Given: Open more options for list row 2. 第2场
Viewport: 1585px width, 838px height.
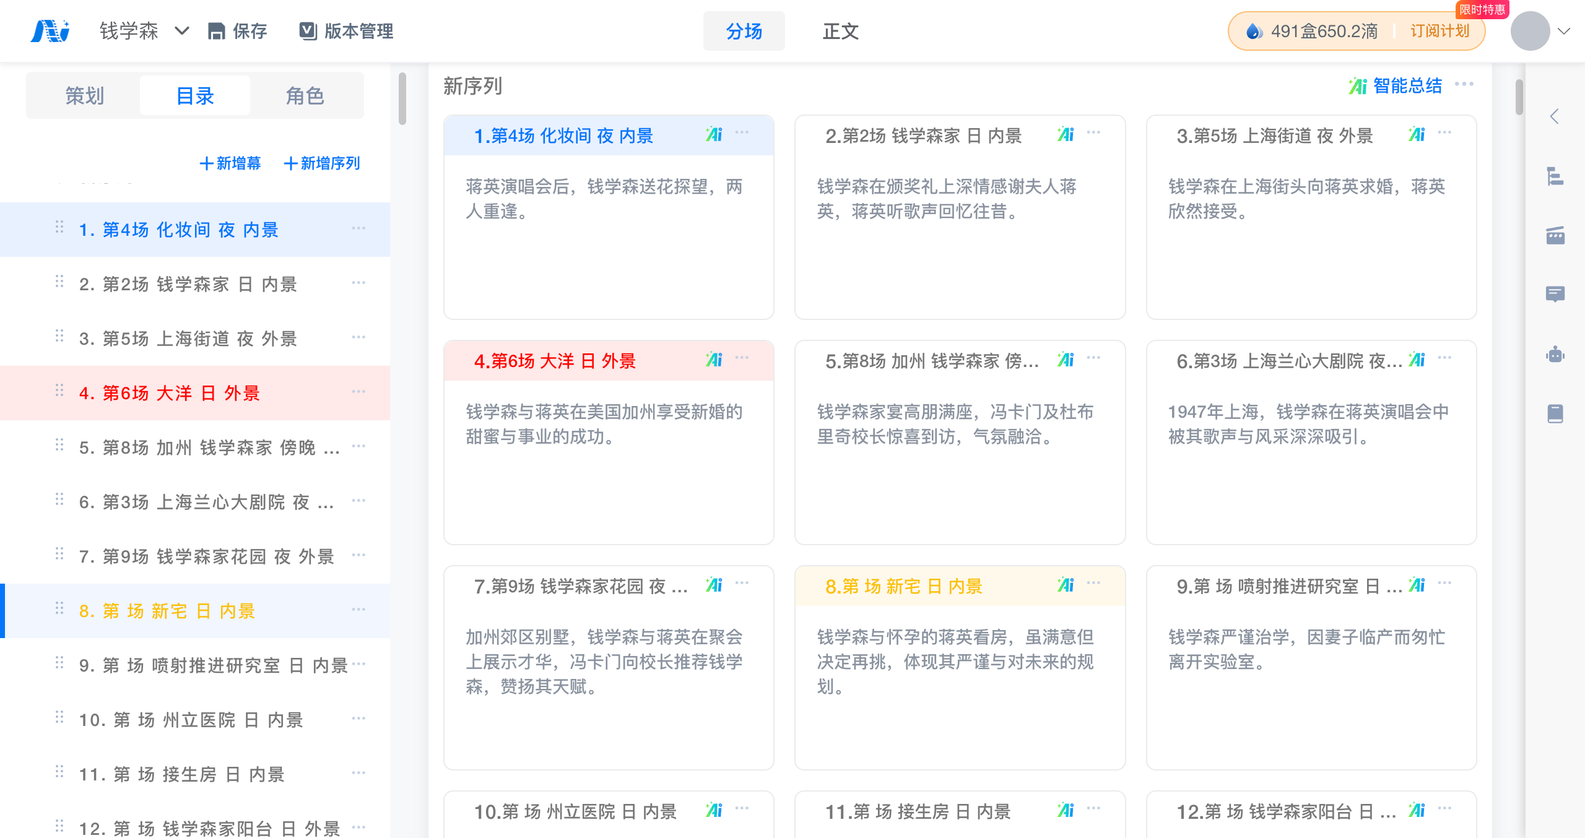Looking at the screenshot, I should pyautogui.click(x=358, y=283).
